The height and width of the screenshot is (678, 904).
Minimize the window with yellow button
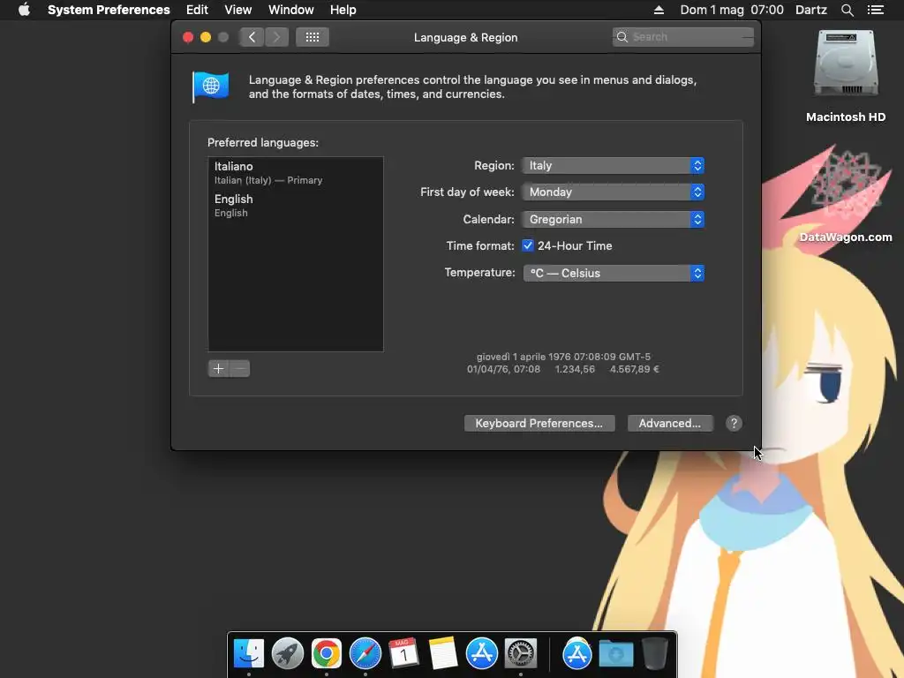tap(205, 37)
